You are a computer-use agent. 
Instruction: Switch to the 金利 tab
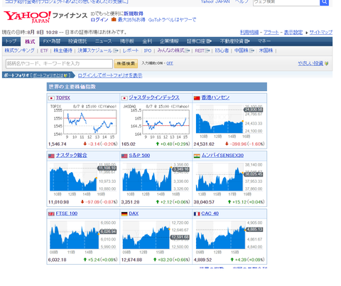tap(147, 41)
